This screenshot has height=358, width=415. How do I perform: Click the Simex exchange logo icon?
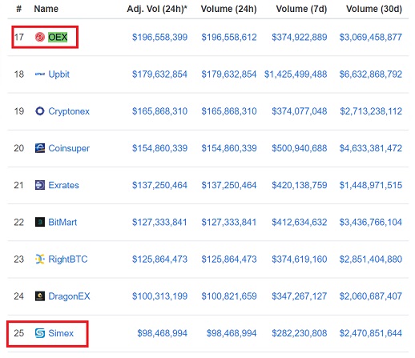(40, 333)
